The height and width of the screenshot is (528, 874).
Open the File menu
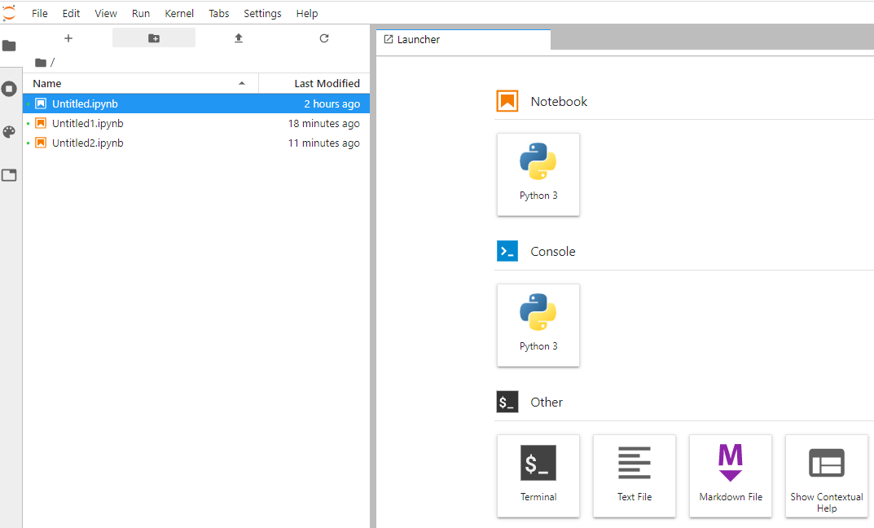pyautogui.click(x=40, y=13)
